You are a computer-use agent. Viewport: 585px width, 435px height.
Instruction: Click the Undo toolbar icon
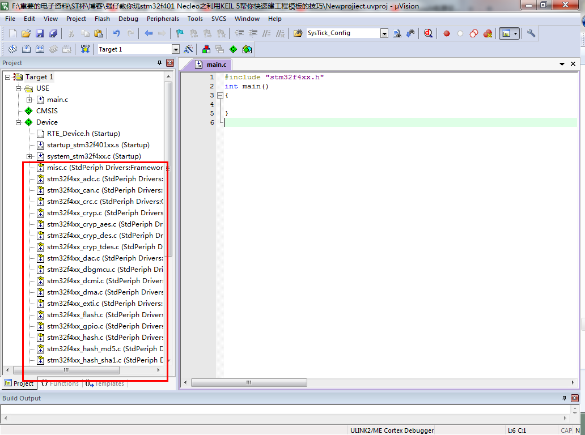point(116,33)
